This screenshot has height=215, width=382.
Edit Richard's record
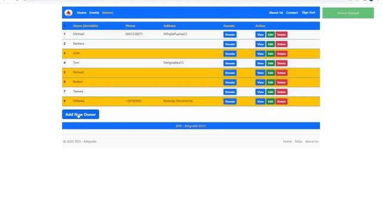click(270, 73)
